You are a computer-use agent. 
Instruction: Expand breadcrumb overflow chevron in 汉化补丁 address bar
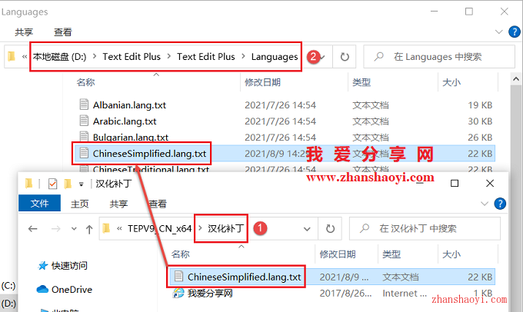tap(119, 229)
